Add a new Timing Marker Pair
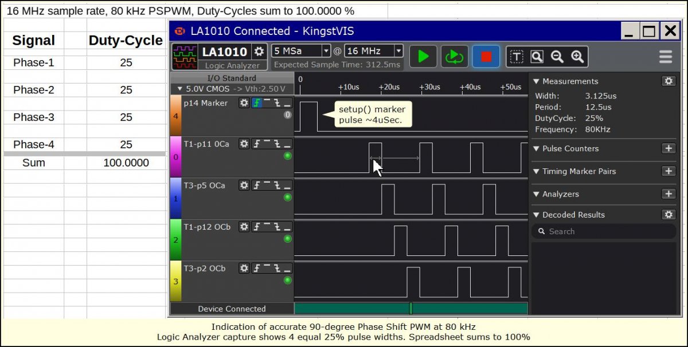 [x=669, y=171]
